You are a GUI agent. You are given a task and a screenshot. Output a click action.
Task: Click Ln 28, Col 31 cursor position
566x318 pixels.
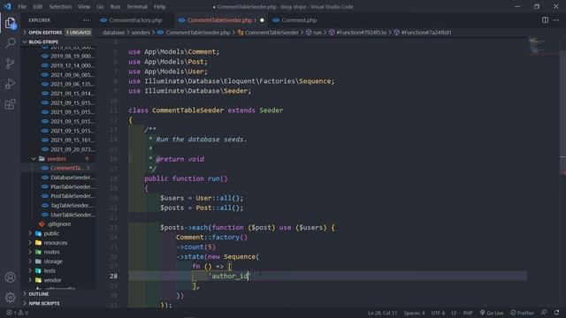pyautogui.click(x=382, y=313)
